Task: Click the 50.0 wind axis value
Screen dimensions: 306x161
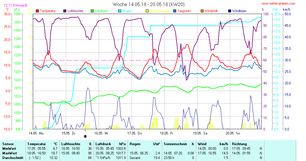Action: (288, 14)
